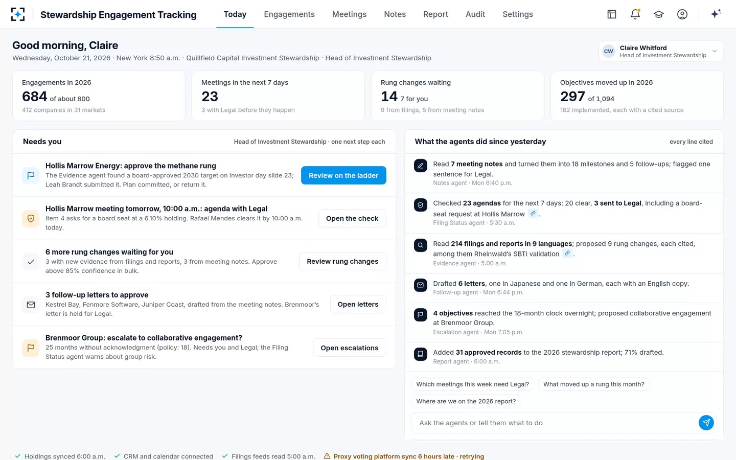This screenshot has height=460, width=736.
Task: Go to the Notes tab
Action: point(395,14)
